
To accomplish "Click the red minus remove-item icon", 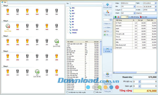I will click(x=118, y=17).
